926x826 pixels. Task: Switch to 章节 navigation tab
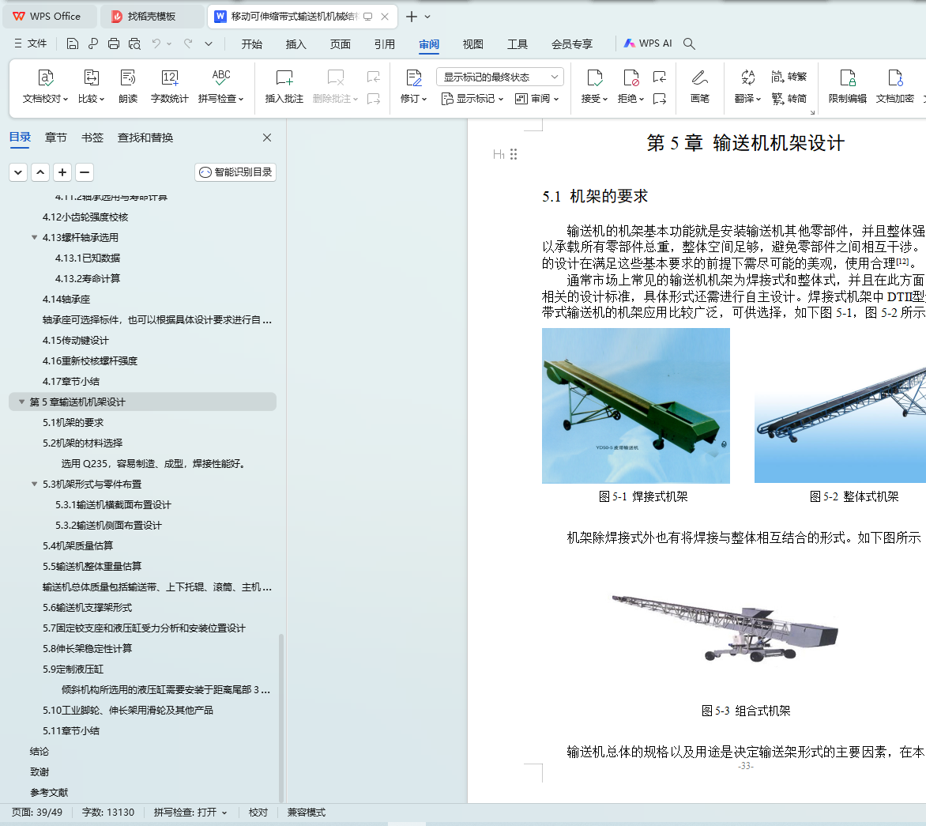pyautogui.click(x=55, y=138)
